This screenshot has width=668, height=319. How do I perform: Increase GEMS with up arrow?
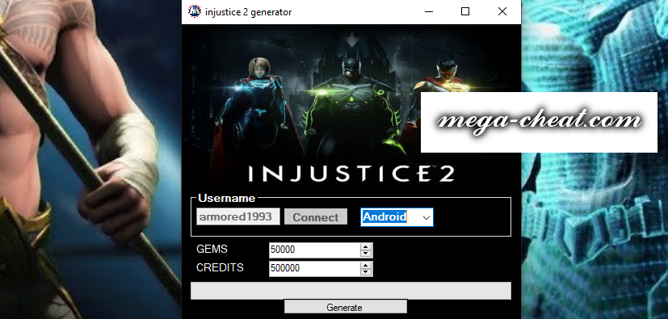tap(366, 246)
